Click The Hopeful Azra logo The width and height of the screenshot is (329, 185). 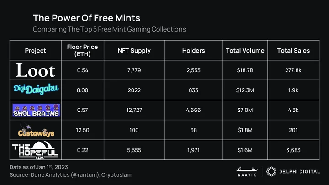click(x=35, y=150)
